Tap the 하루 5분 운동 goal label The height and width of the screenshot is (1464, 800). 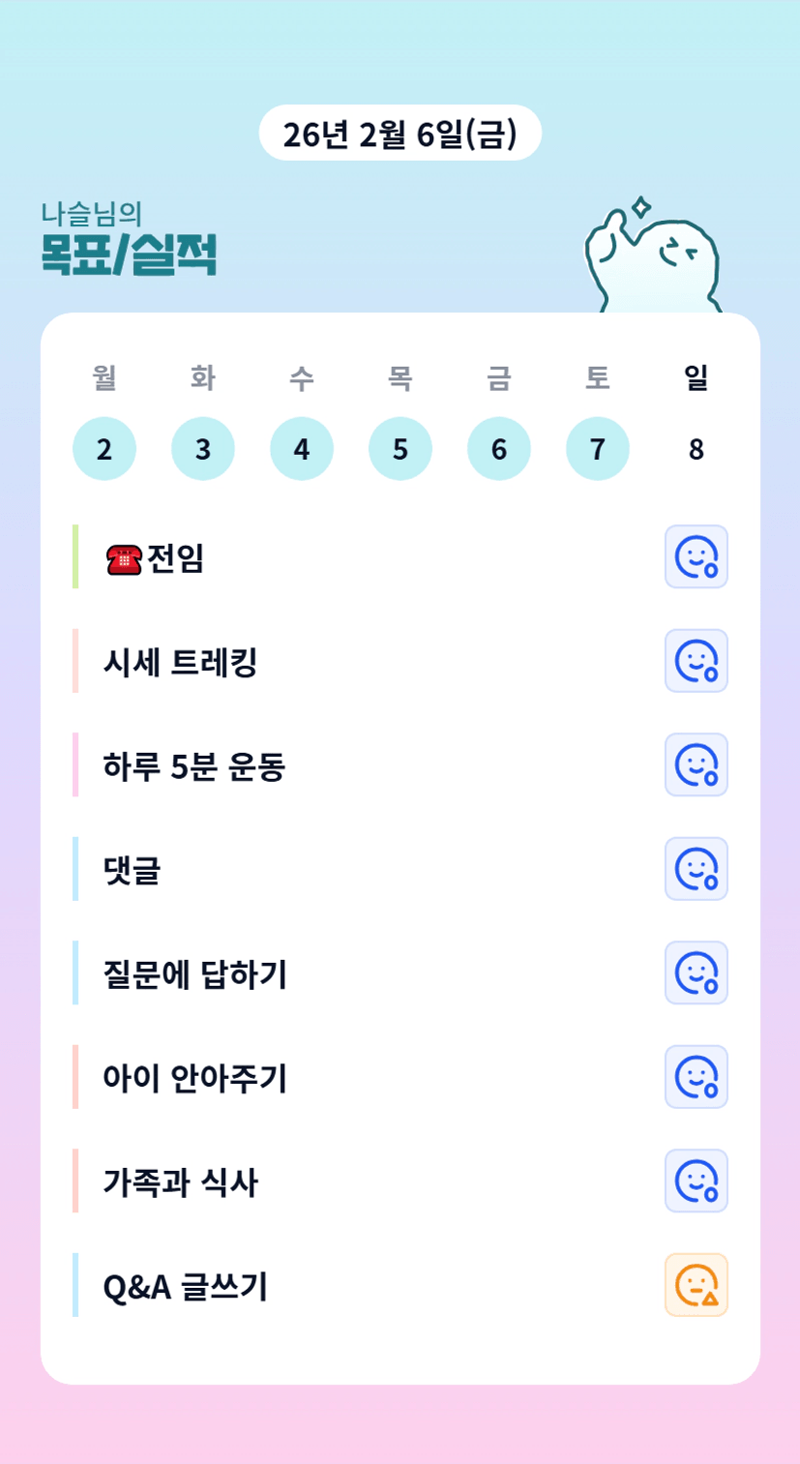(193, 766)
